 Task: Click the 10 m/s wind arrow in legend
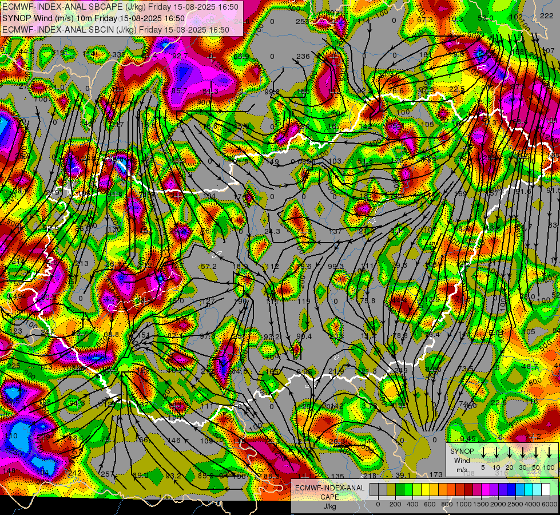pyautogui.click(x=496, y=453)
